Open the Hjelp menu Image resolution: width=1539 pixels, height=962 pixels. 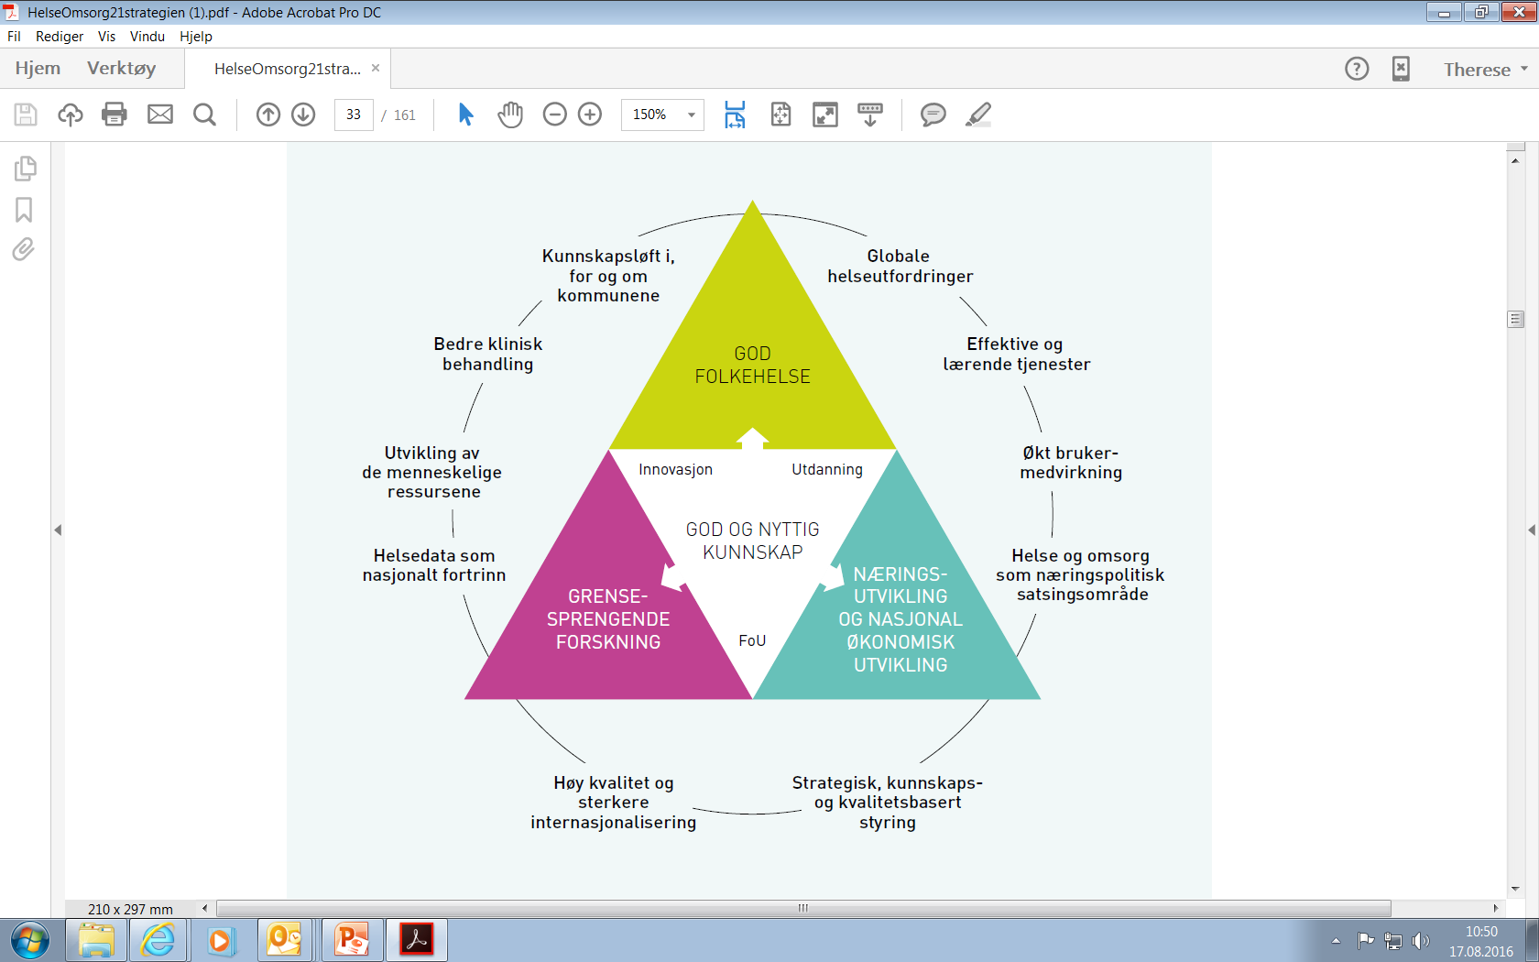[196, 37]
